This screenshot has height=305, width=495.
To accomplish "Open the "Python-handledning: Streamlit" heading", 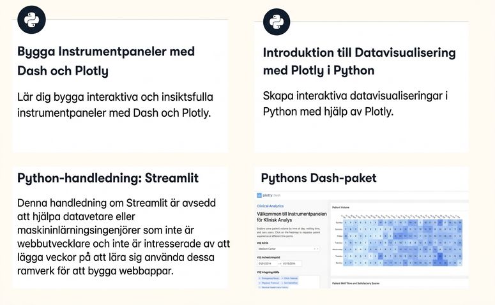I will pos(108,178).
